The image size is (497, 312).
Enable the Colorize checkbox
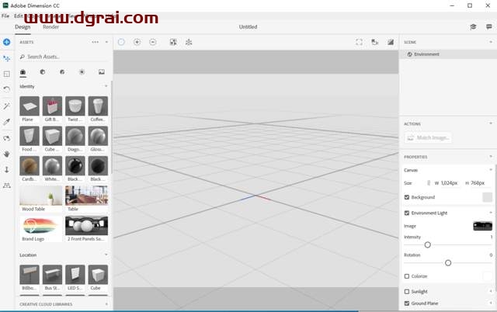407,276
